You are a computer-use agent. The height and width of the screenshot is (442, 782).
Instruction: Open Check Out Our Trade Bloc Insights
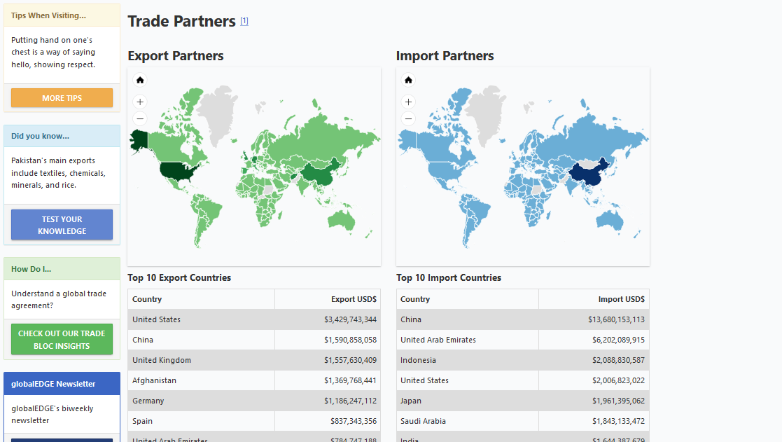[62, 340]
